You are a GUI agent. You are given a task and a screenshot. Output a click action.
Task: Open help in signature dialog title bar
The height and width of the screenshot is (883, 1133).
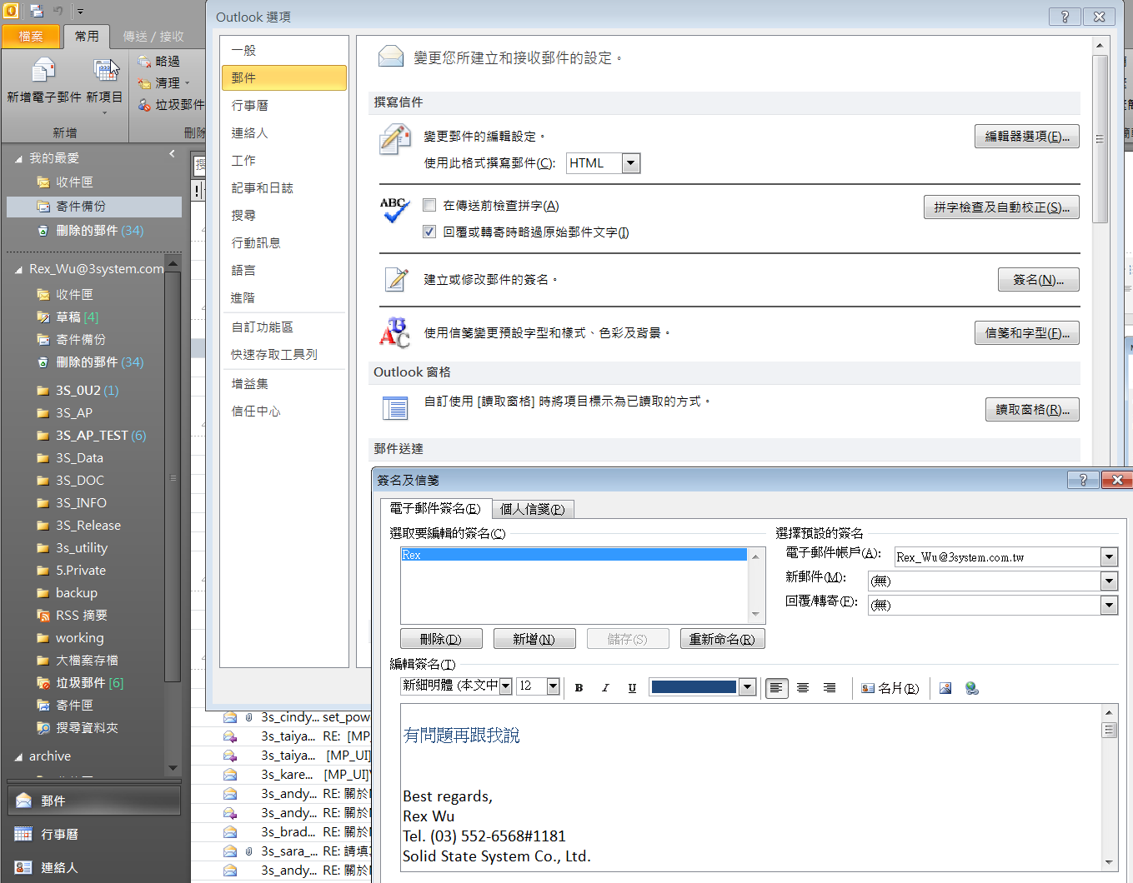point(1083,480)
